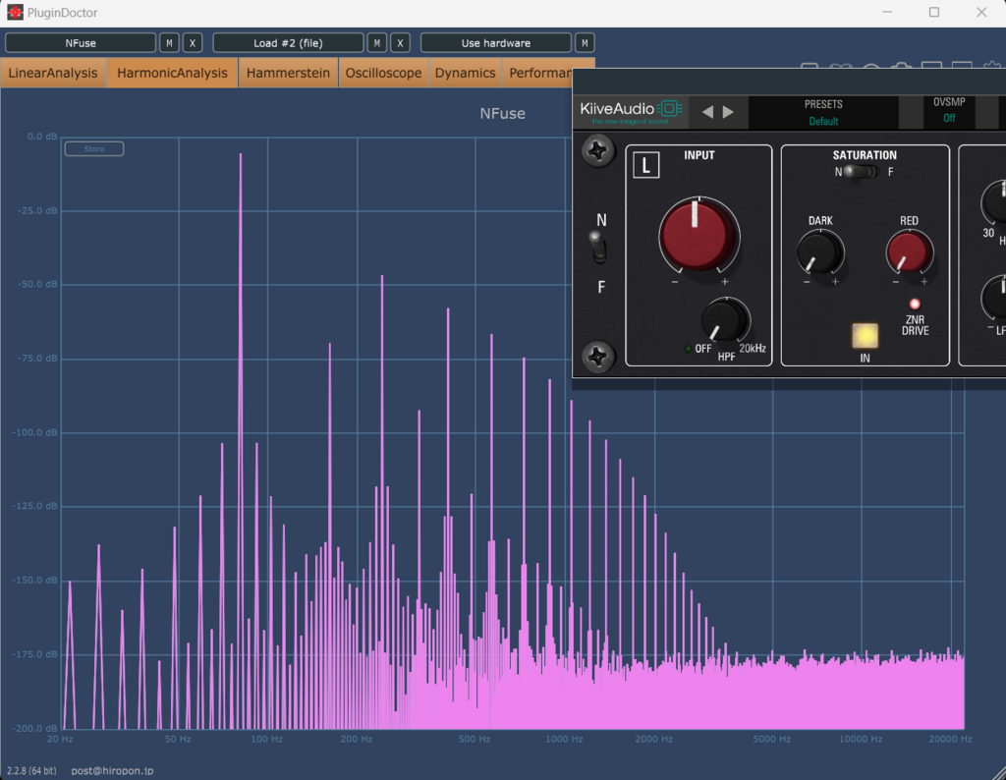Image resolution: width=1006 pixels, height=780 pixels.
Task: Switch to the LinearAnalysis tab
Action: [53, 73]
